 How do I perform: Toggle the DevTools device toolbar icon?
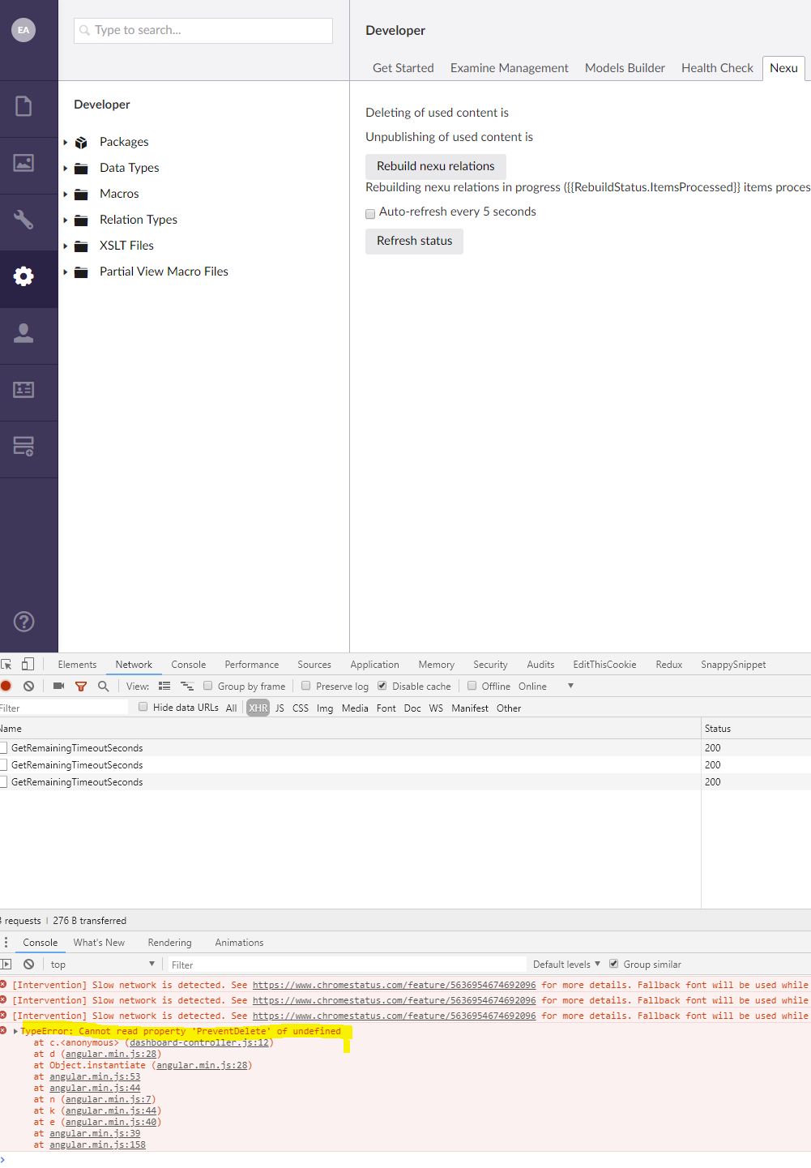28,664
